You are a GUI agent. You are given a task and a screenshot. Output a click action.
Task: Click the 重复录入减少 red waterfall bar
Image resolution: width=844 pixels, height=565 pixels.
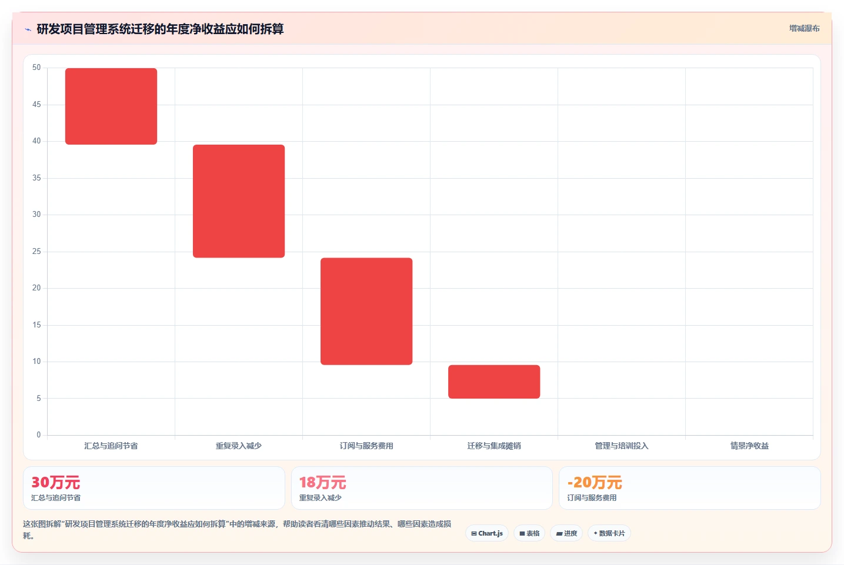click(x=239, y=201)
